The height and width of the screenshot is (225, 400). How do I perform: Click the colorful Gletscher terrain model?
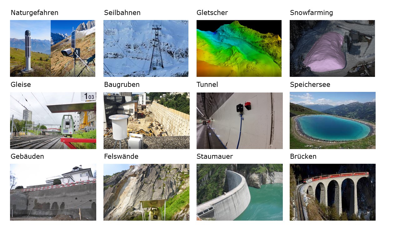(239, 48)
